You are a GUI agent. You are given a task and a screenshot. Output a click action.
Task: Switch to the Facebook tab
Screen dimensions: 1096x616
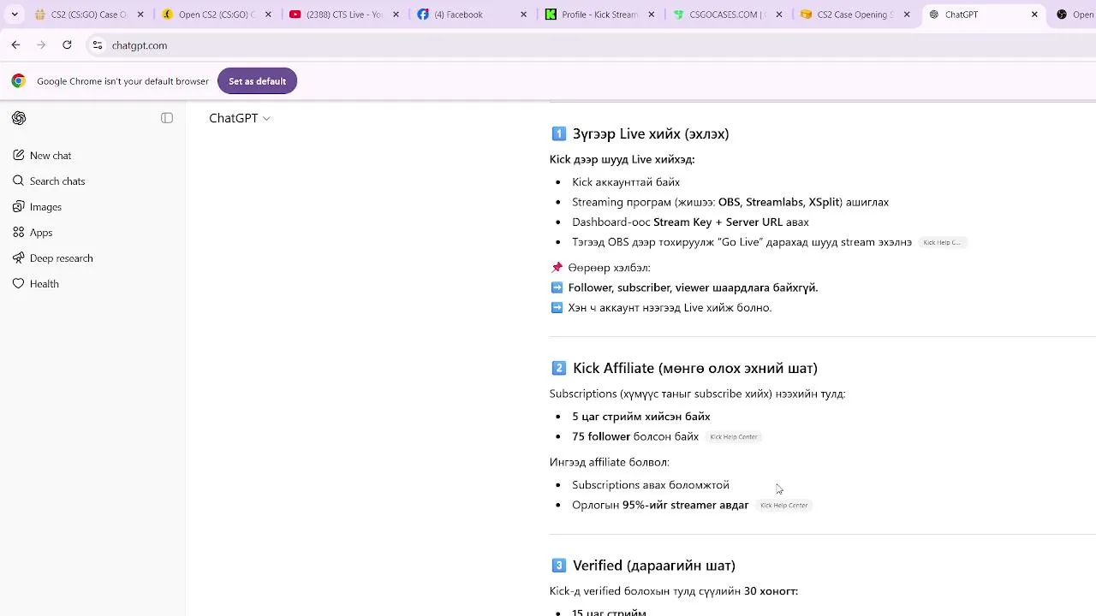point(471,15)
